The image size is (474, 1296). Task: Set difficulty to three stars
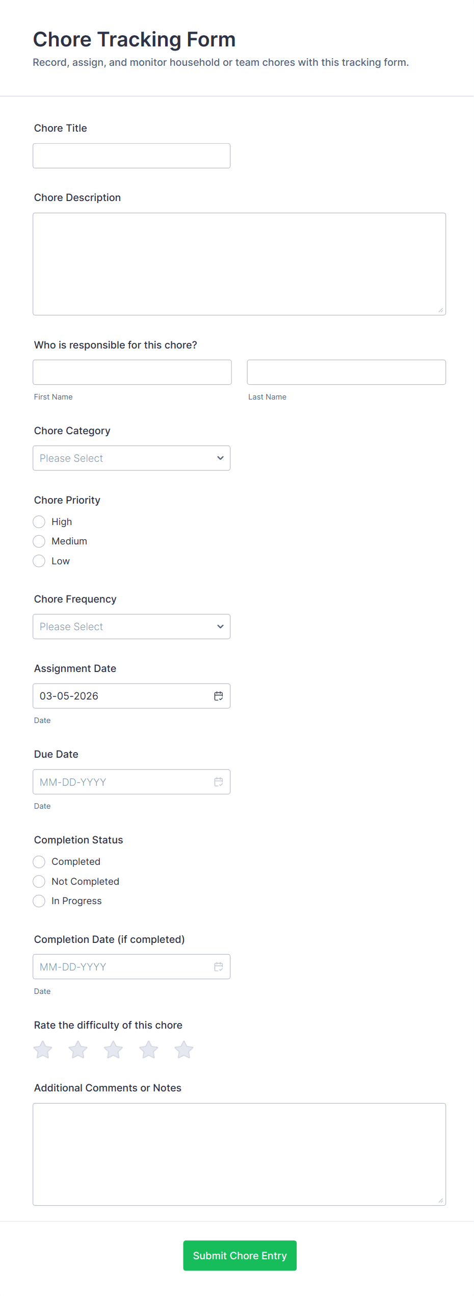[x=113, y=1050]
